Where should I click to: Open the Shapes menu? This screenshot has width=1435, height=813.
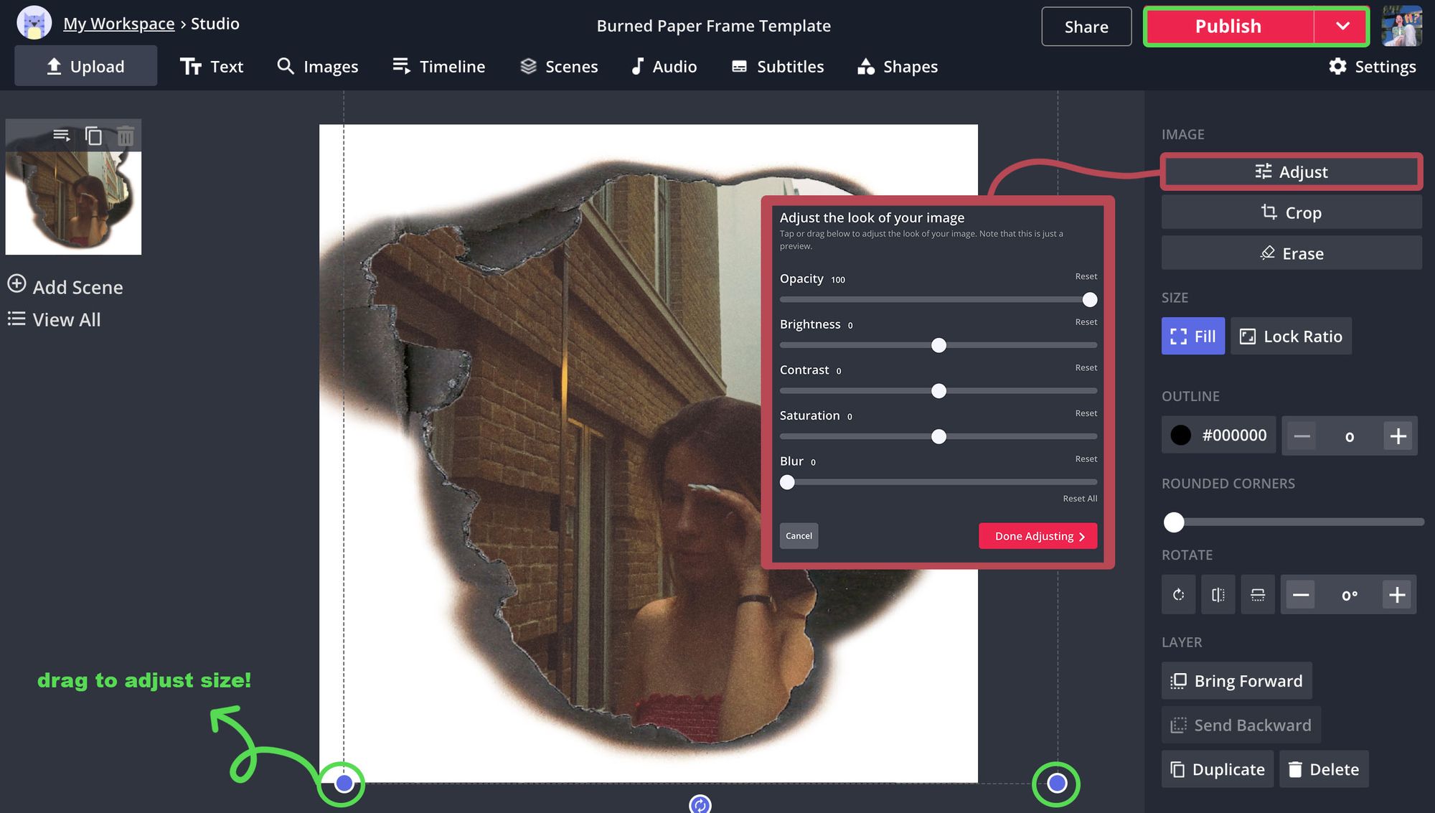[x=898, y=67]
